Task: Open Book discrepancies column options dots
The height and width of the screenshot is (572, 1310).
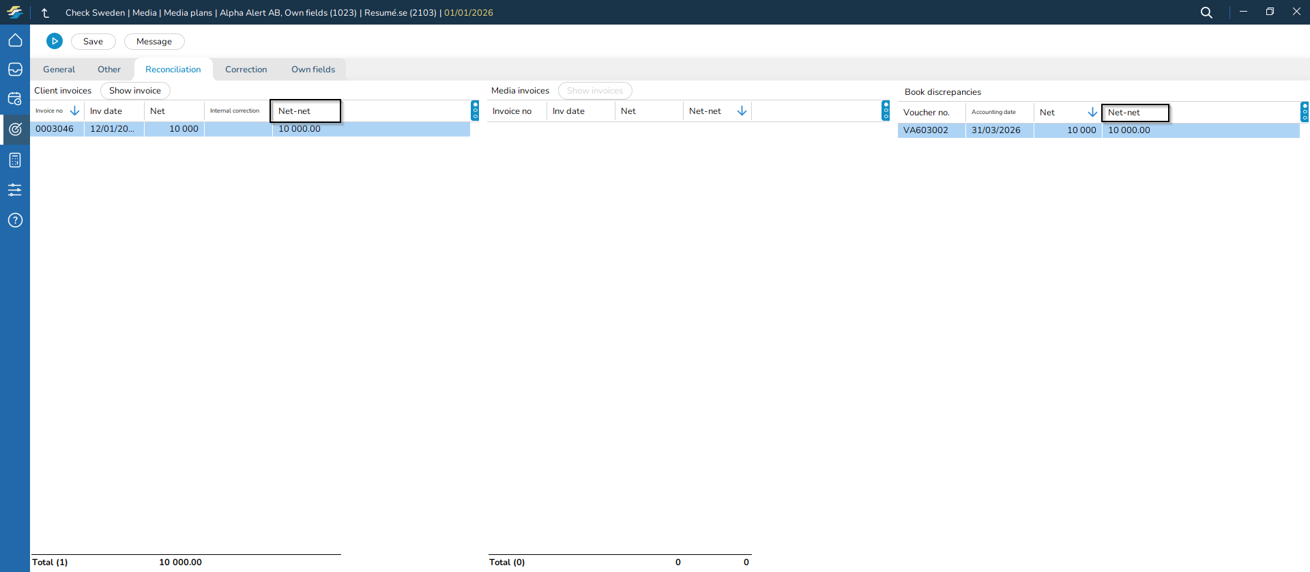Action: pos(1304,112)
